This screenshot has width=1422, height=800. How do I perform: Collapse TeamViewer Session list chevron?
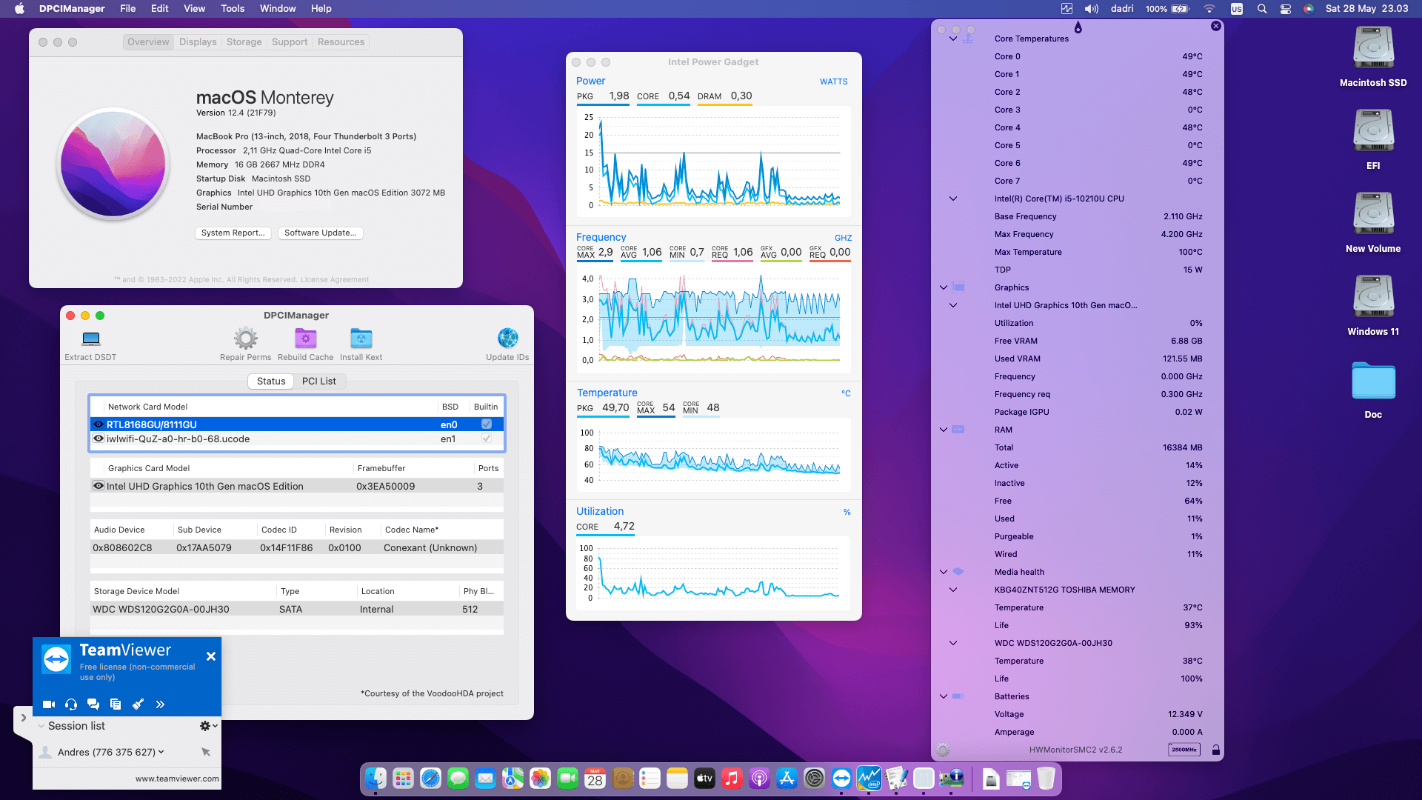coord(41,726)
